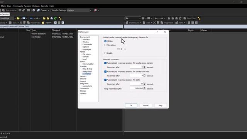The width and height of the screenshot is (247, 139).
Task: Click the local panel filter icon
Action: coord(24,19)
